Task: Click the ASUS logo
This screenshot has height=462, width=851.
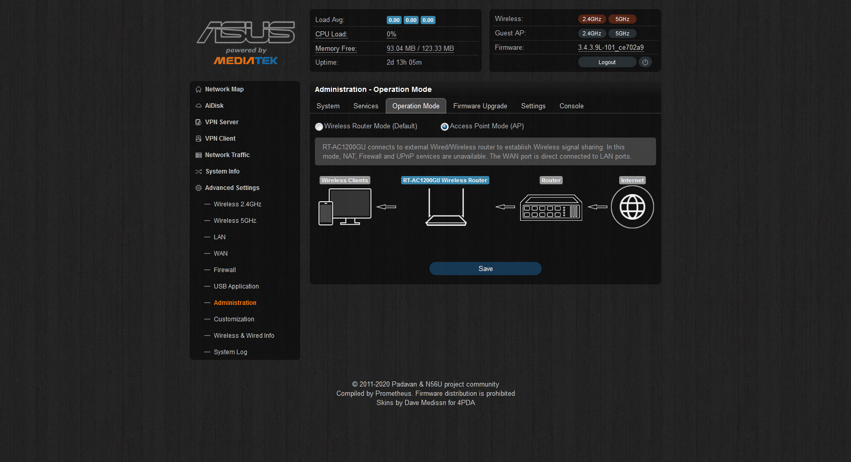Action: point(246,32)
